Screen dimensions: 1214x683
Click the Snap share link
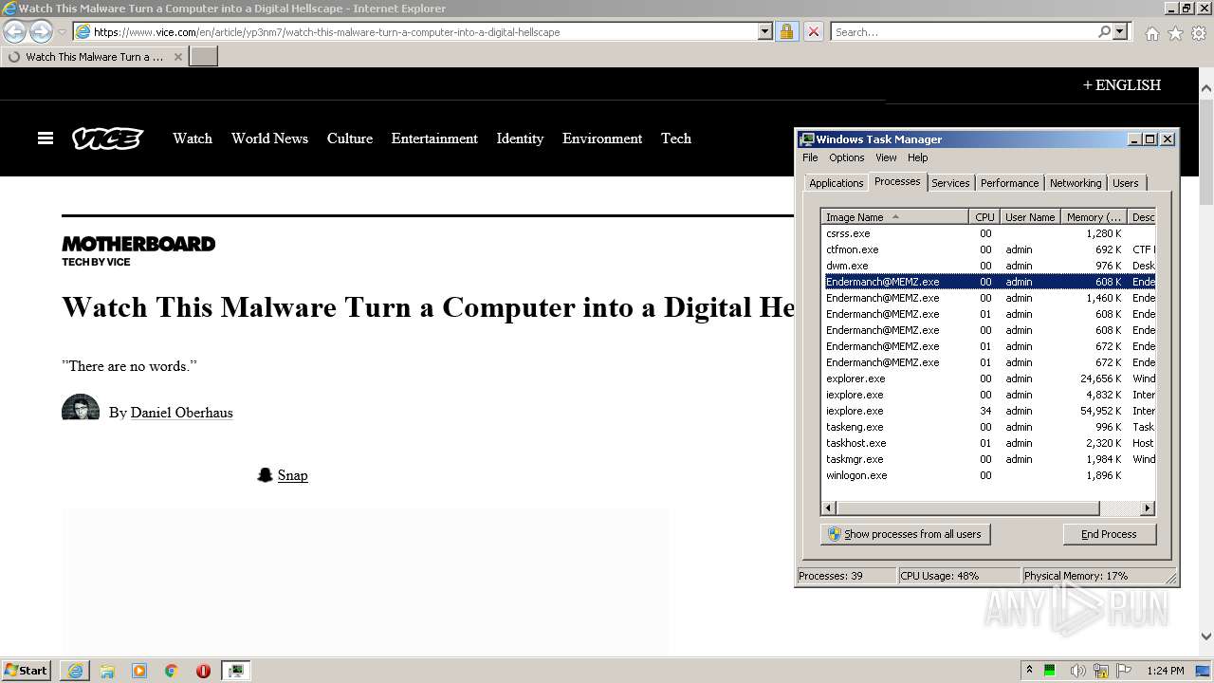coord(292,475)
